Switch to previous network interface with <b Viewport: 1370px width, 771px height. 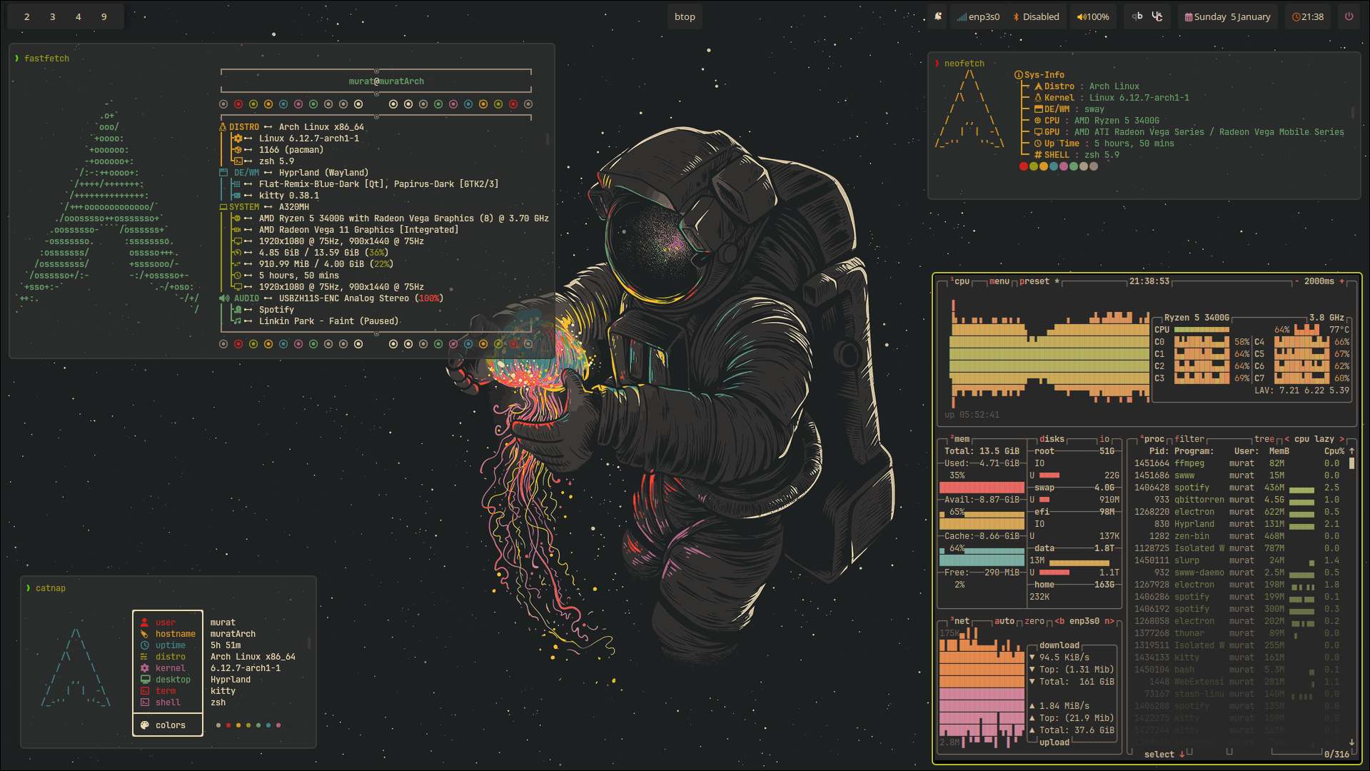[x=1059, y=621]
